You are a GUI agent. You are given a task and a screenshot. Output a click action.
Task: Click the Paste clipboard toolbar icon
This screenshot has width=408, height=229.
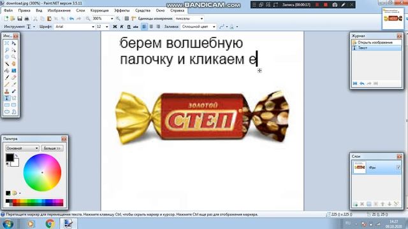49,18
